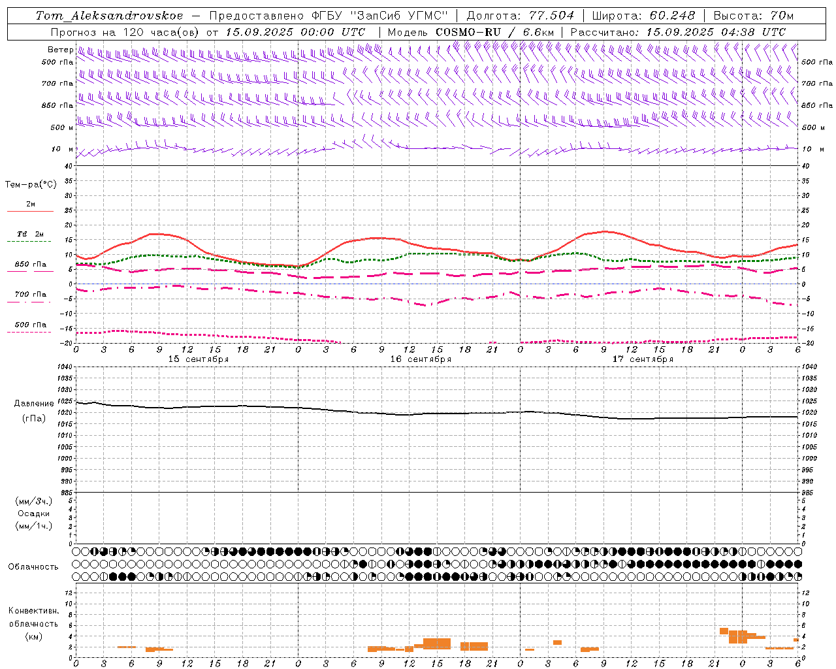Click the 850 гПа legend entry in temperature panel
This screenshot has width=836, height=669.
coord(30,265)
